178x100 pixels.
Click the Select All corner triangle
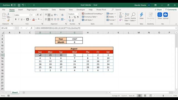tap(3, 33)
